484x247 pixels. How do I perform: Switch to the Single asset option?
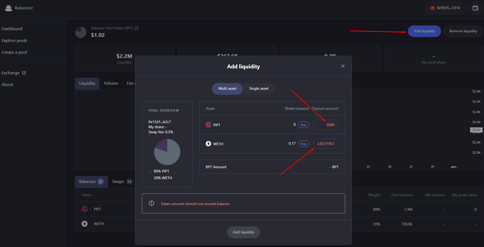click(x=259, y=89)
